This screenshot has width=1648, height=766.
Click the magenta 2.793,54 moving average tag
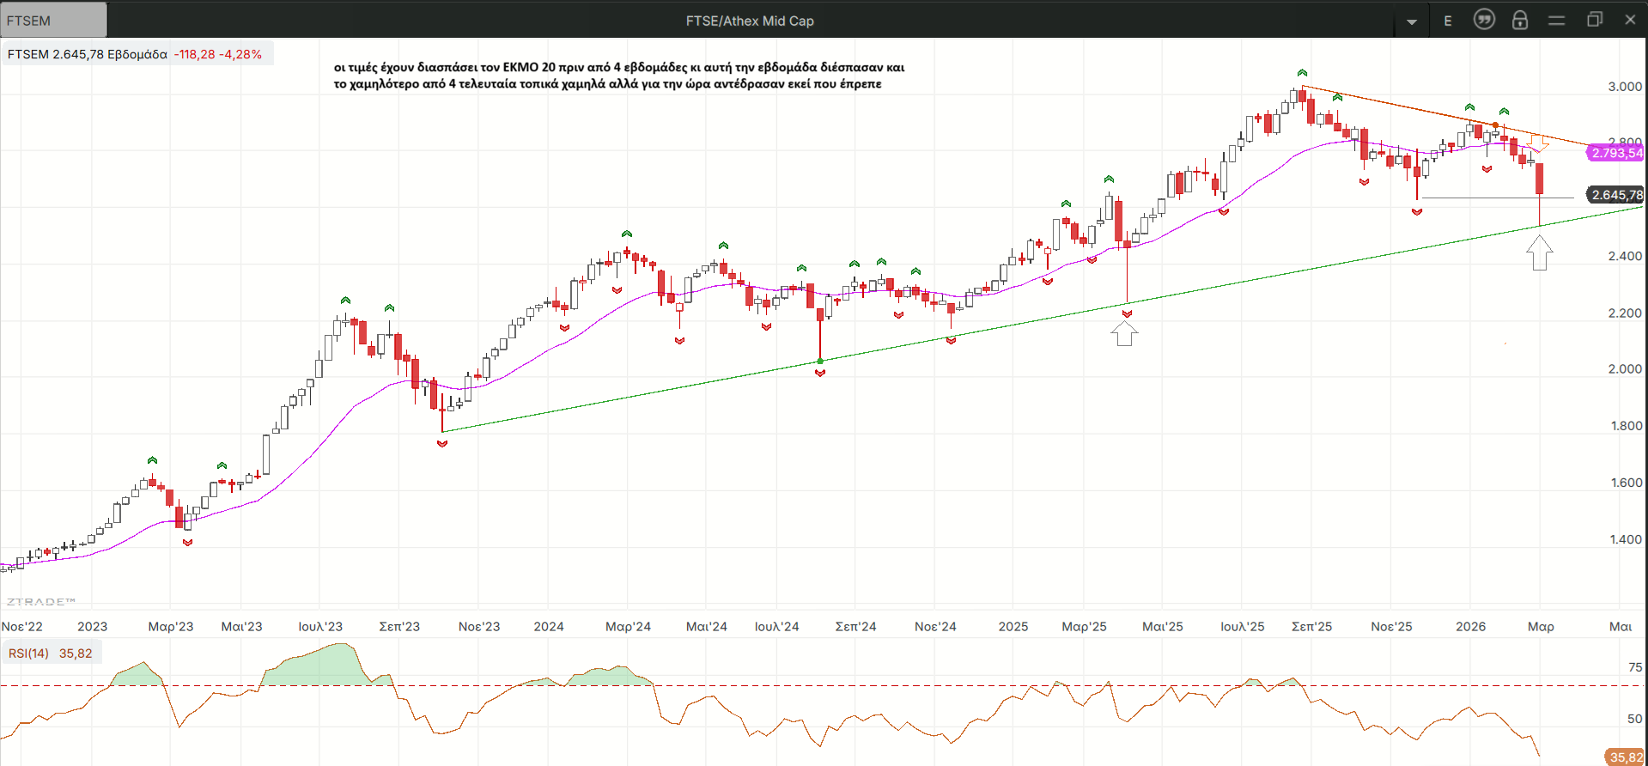1615,153
